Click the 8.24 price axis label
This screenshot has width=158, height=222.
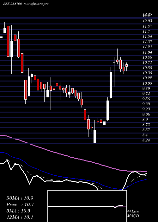(x=147, y=140)
